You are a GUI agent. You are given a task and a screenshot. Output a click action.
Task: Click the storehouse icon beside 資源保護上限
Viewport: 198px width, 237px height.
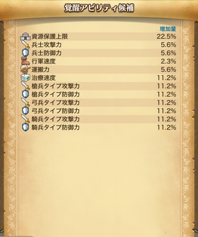pos(26,36)
